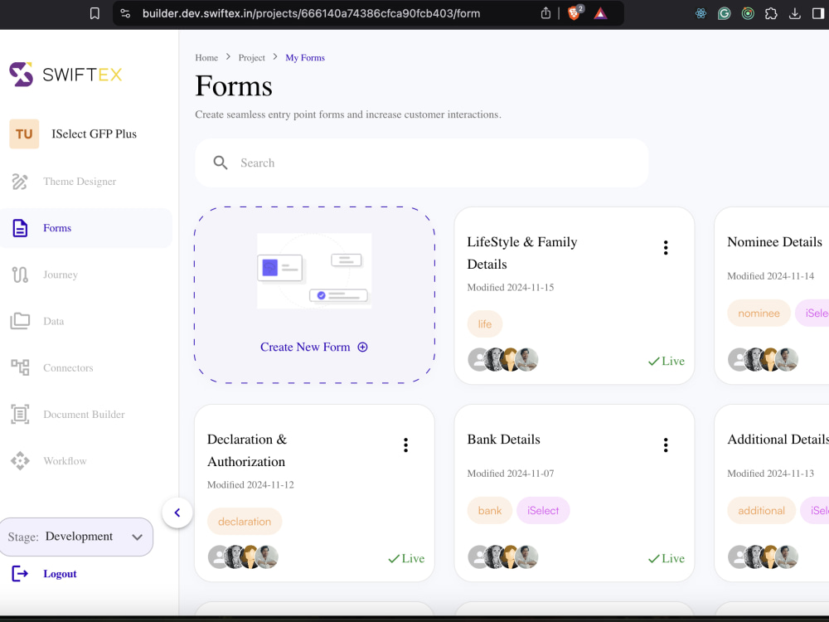Focus the Search forms input field
The image size is (829, 622).
coord(421,163)
